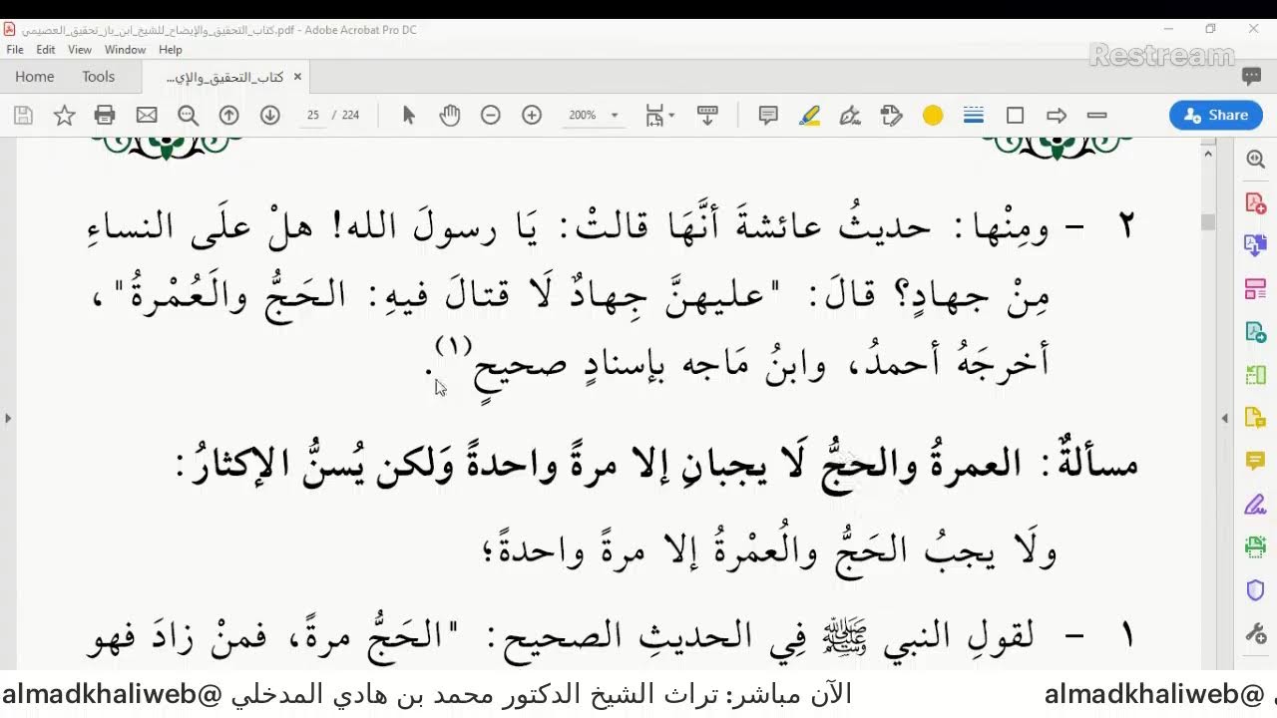Open the Find text magnifier icon
The width and height of the screenshot is (1277, 718).
point(188,116)
